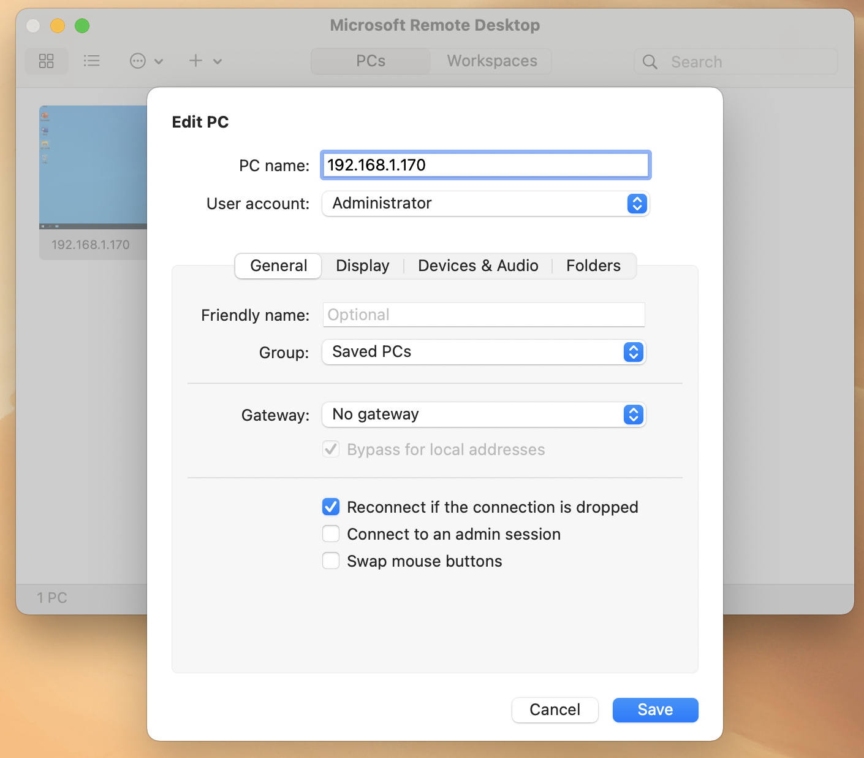Click the green zoom window button
Image resolution: width=864 pixels, height=758 pixels.
point(82,25)
